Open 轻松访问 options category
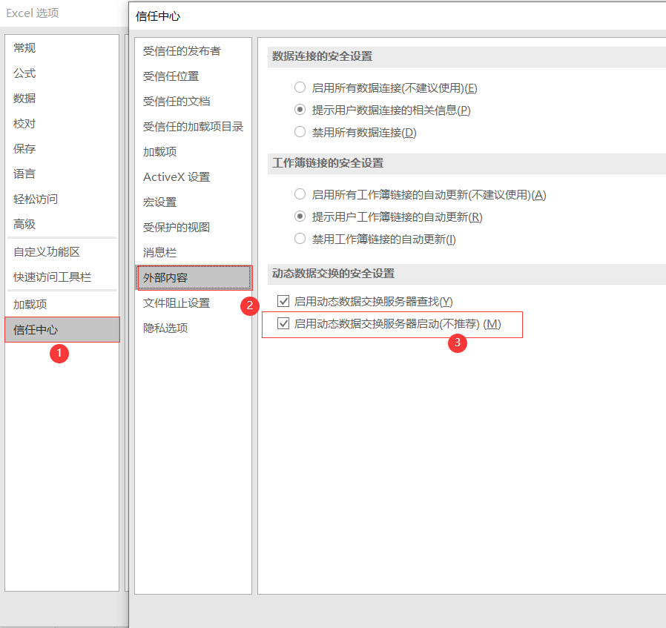The height and width of the screenshot is (628, 666). point(62,199)
